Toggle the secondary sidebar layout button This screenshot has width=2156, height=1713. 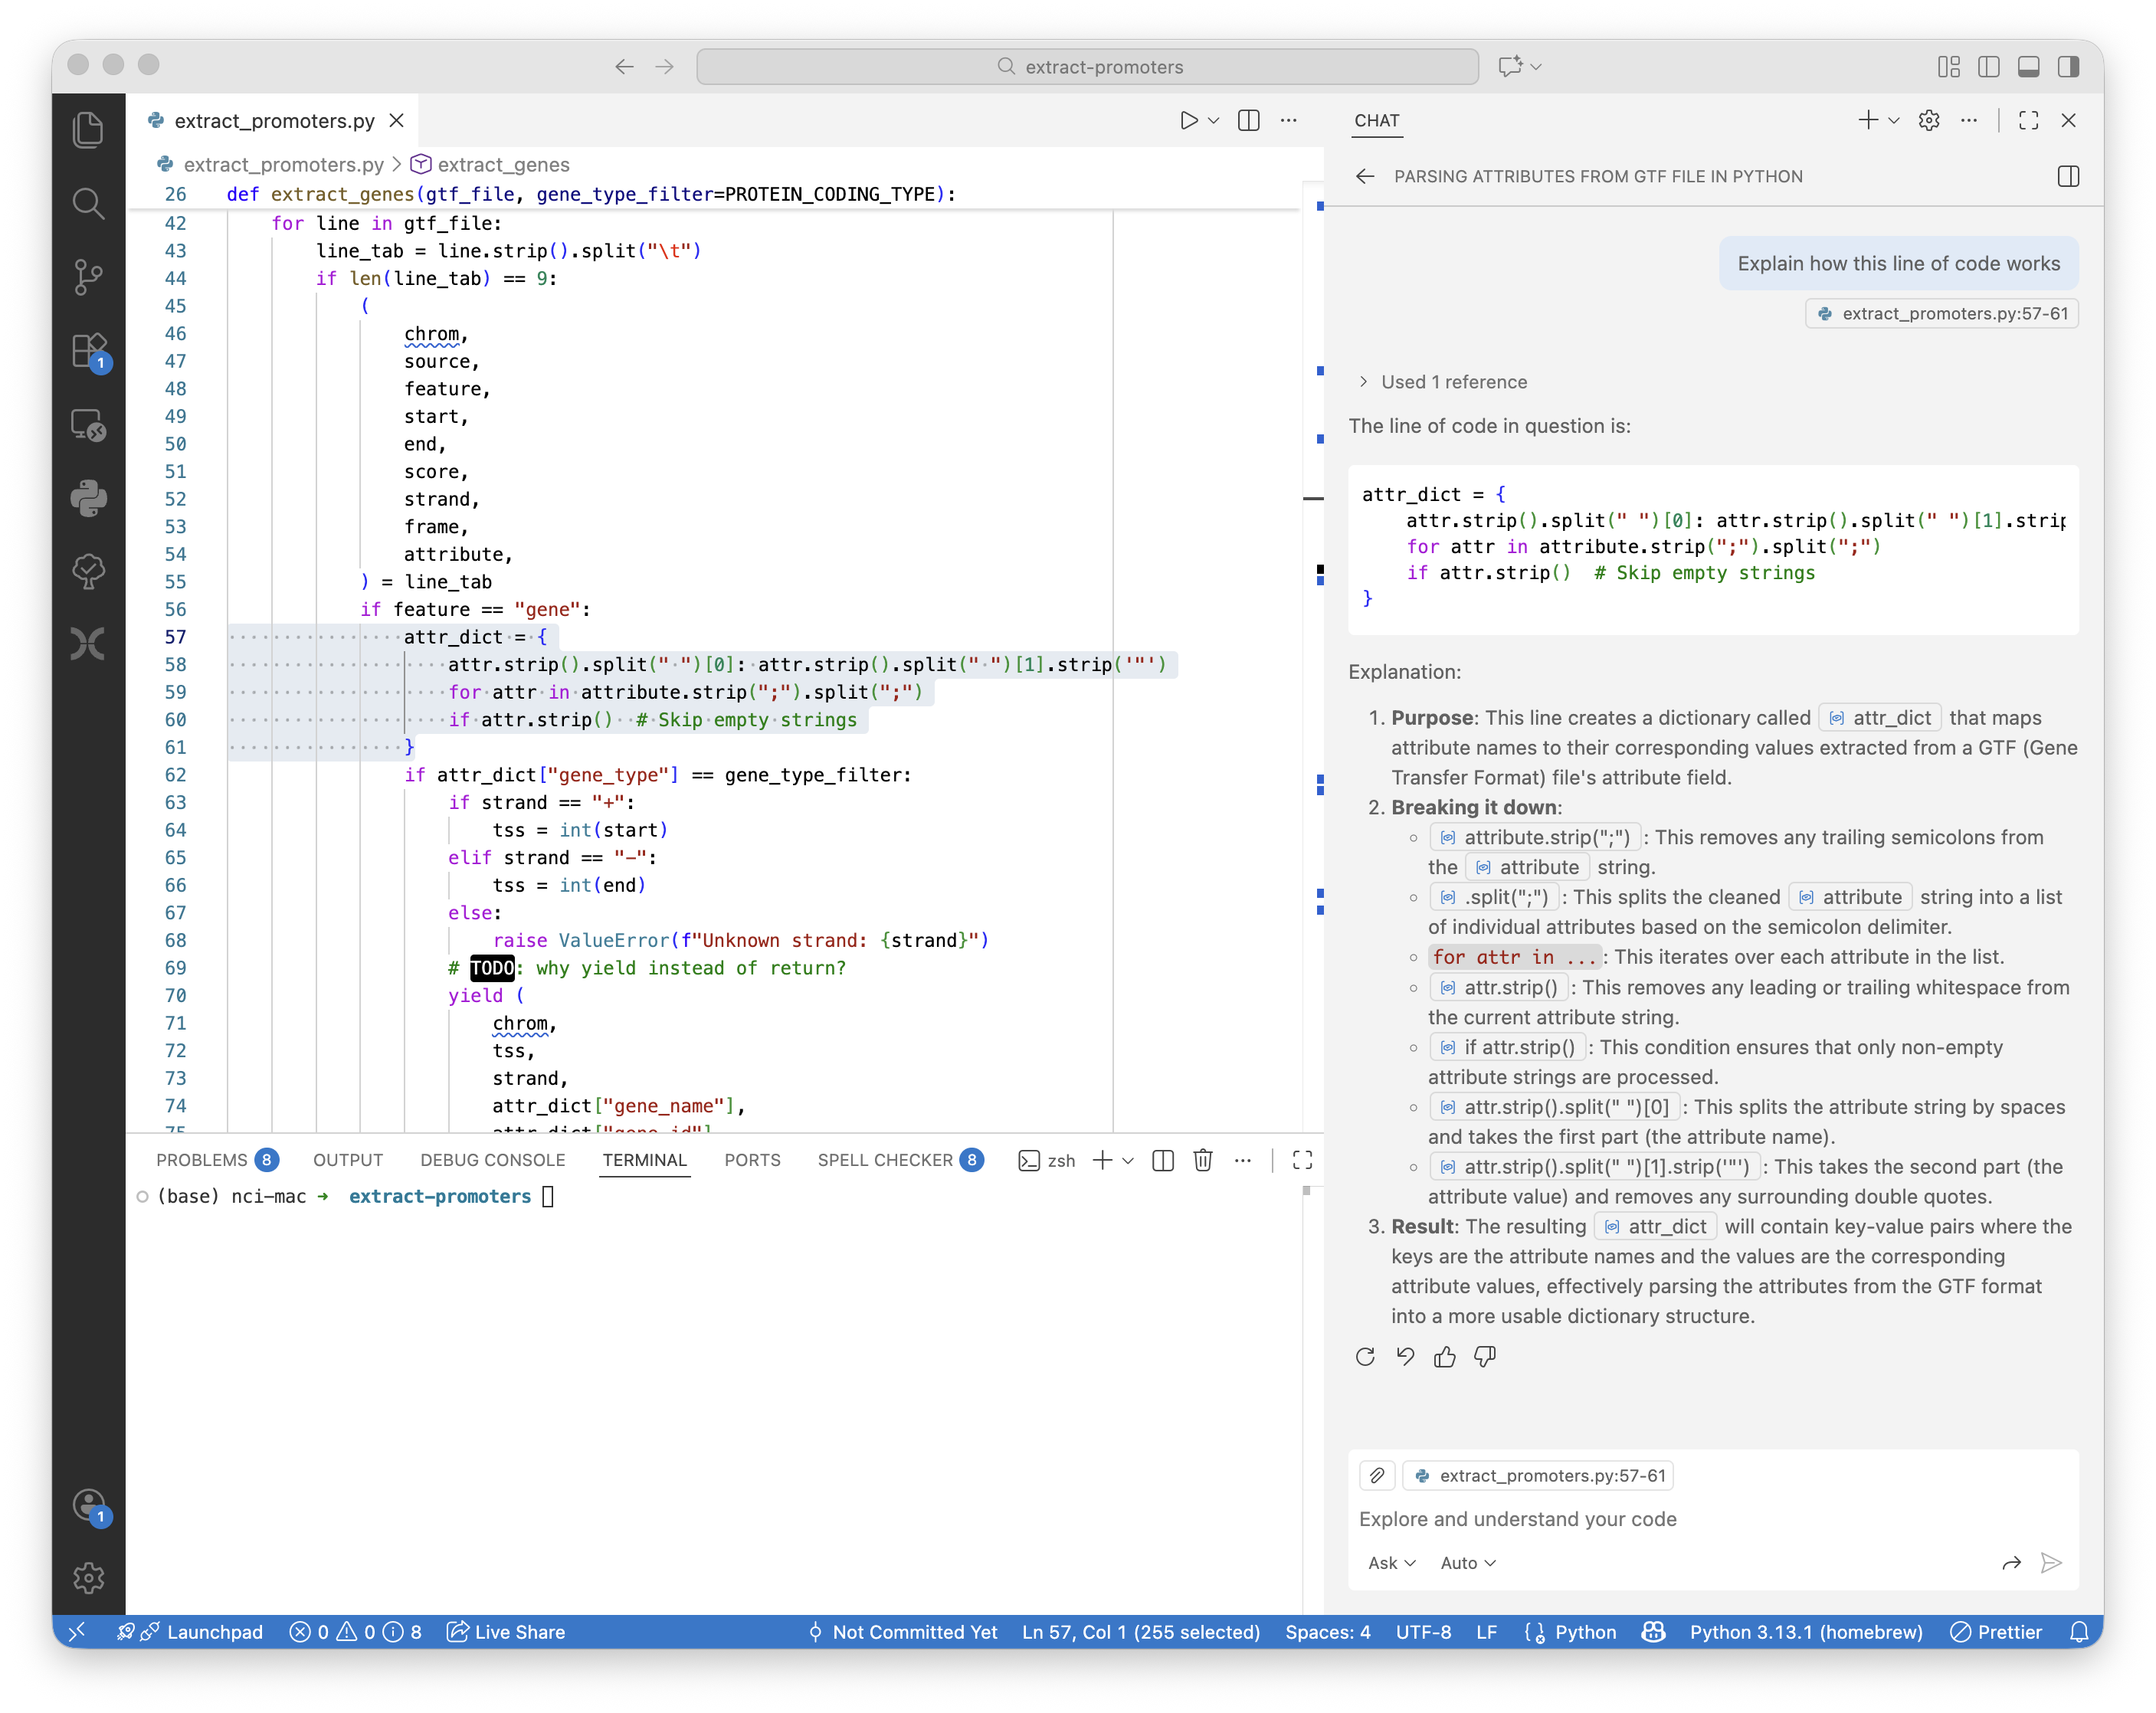[2069, 67]
